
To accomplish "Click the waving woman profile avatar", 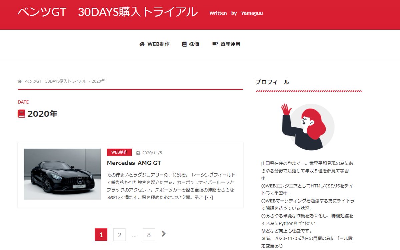I will pos(307,127).
